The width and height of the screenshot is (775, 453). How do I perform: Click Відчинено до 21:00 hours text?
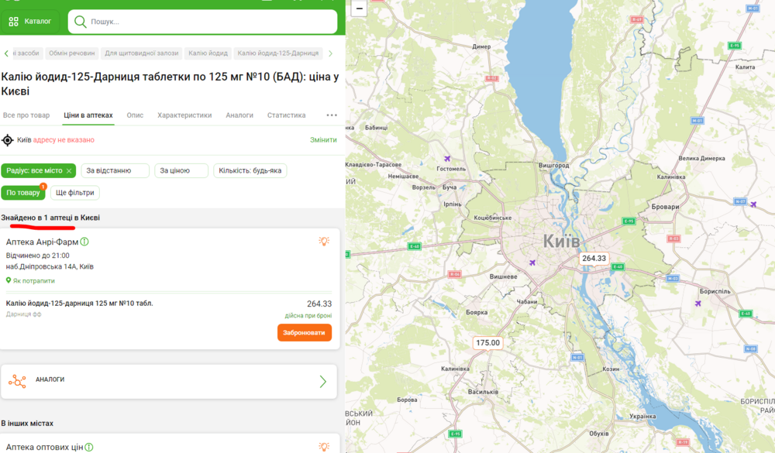click(x=37, y=256)
